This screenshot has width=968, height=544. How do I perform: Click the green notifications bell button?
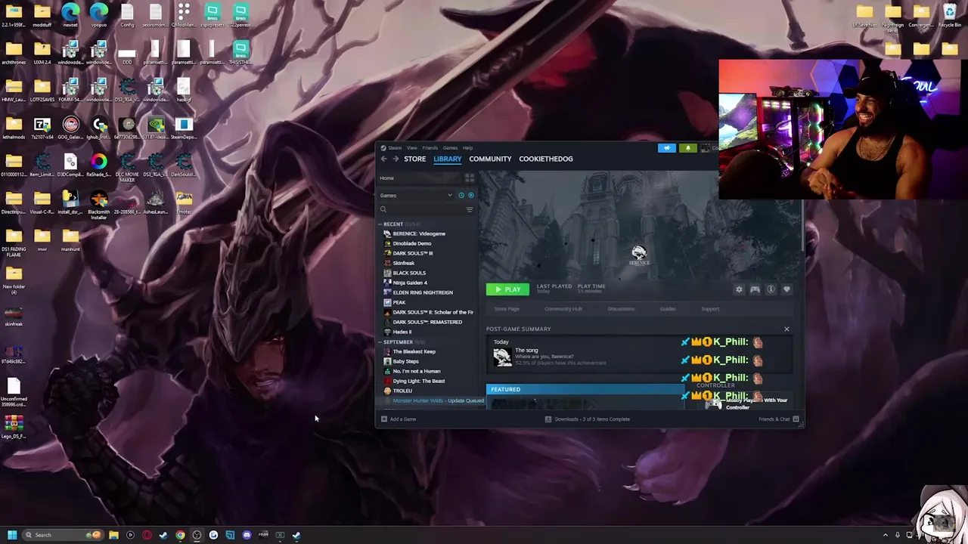pos(687,148)
